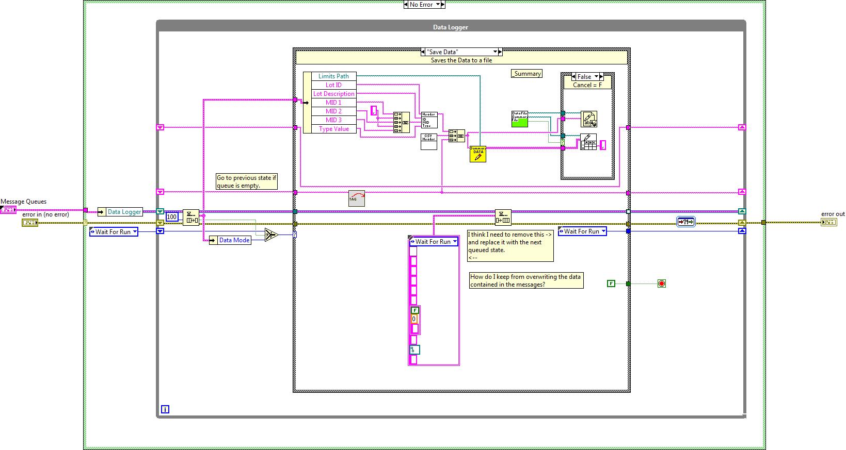Click the Write to Spreadsheet File node
The width and height of the screenshot is (846, 450).
589,142
